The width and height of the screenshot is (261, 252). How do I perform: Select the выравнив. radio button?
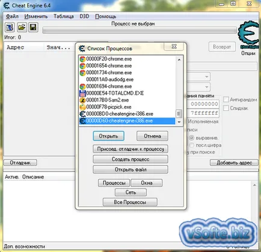point(192,138)
